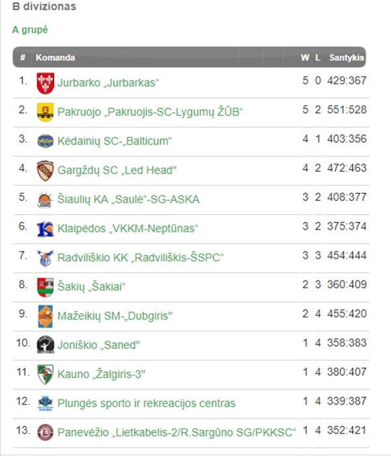Open the Jurbarko „Jurbarkas“ team link
The image size is (391, 456).
[108, 83]
